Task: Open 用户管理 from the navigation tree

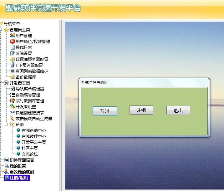Action: pos(24,36)
